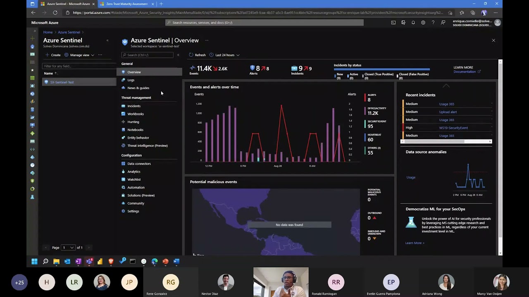Viewport: 529px width, 297px height.
Task: Click the Automation gear icon
Action: (x=123, y=187)
